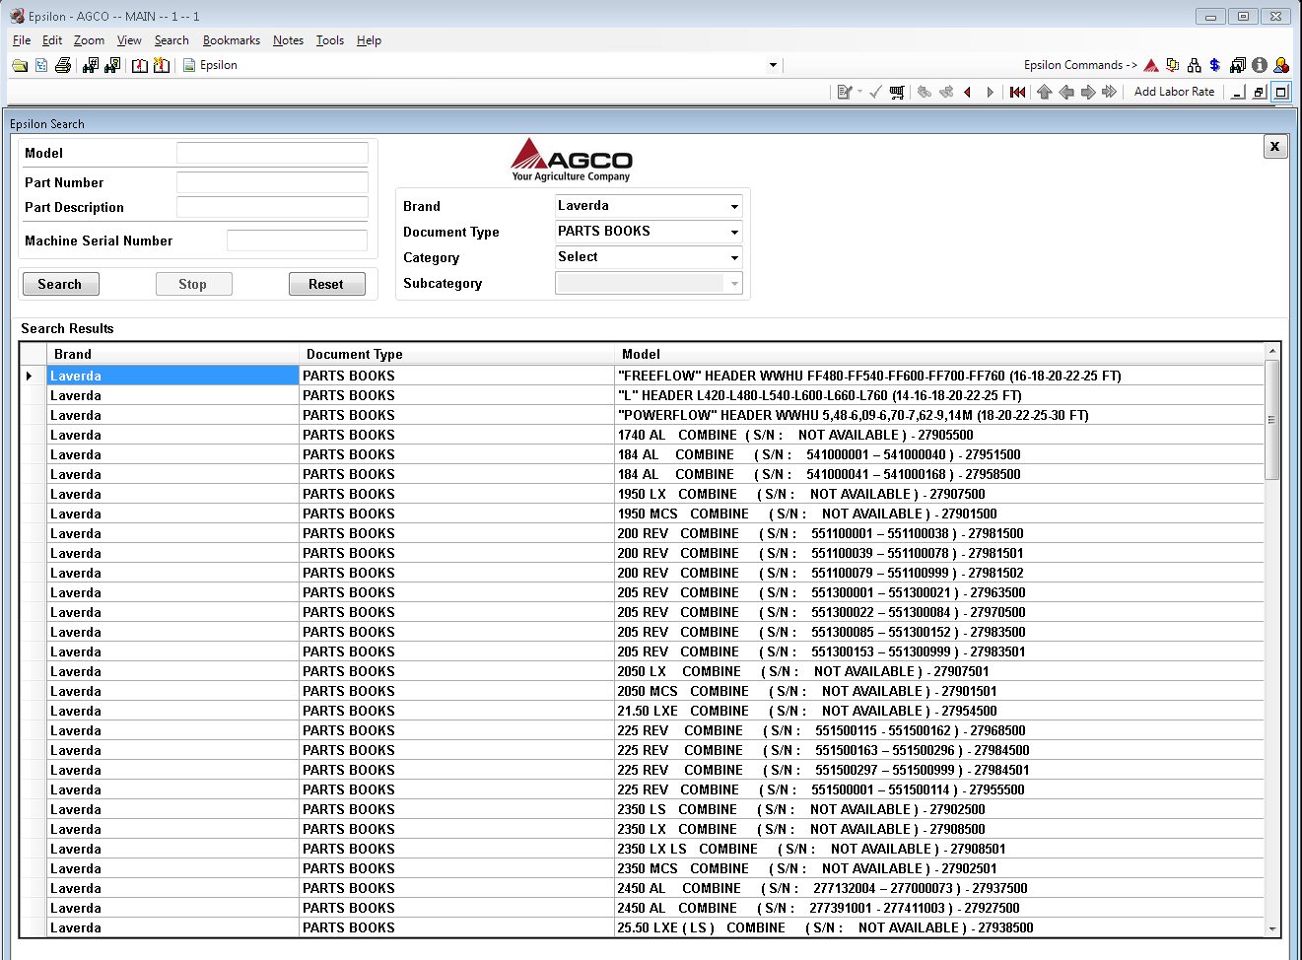Click the gray double right arrow icon

[x=1110, y=92]
